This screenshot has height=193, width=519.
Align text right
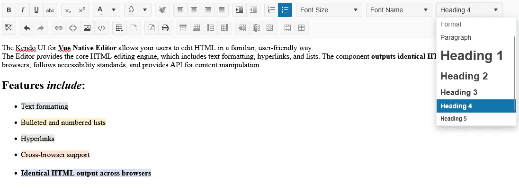point(208,10)
